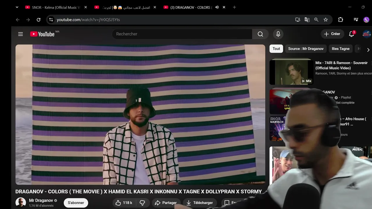This screenshot has width=372, height=209.
Task: Expand the tab search dropdown chevron
Action: (17, 7)
